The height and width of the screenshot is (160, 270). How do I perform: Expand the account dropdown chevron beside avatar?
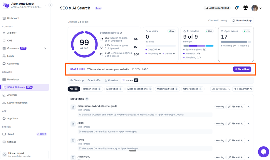pyautogui.click(x=260, y=8)
